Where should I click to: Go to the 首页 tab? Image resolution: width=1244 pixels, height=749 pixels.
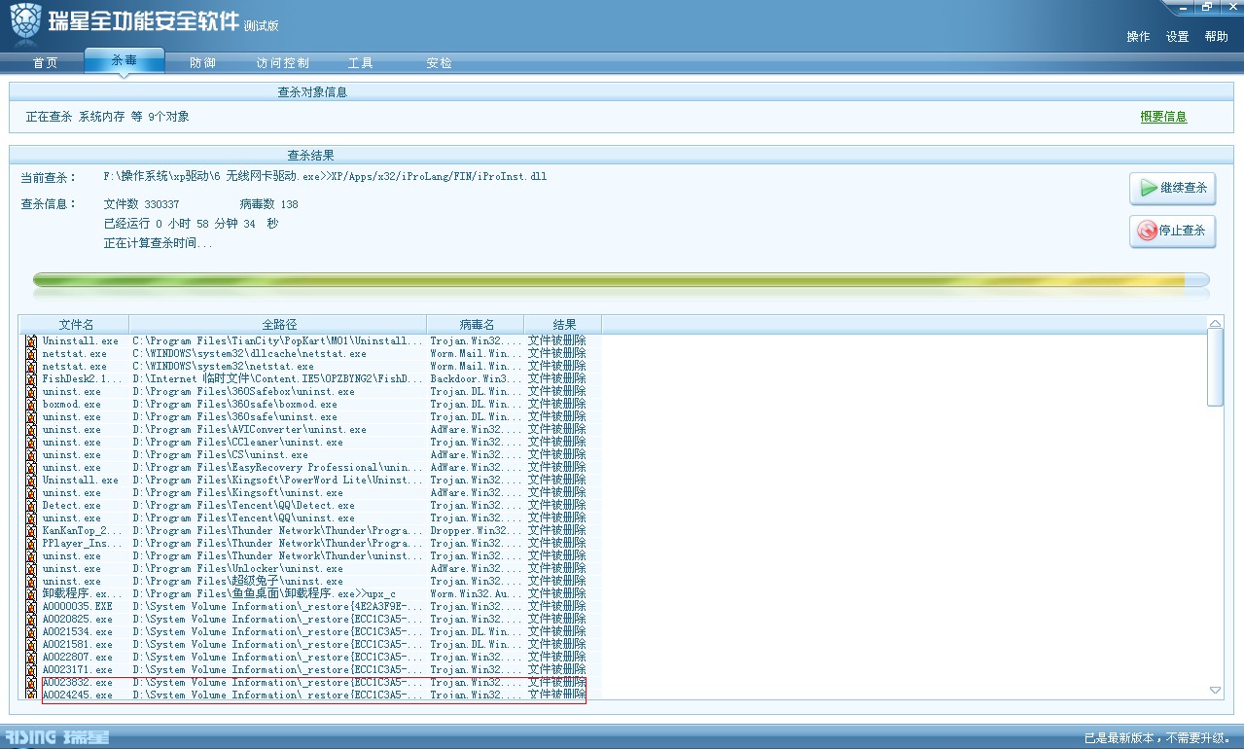(45, 63)
